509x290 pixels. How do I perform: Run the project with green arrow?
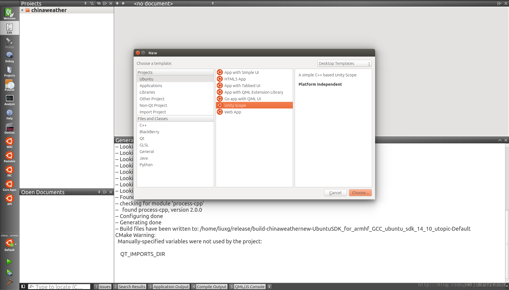point(9,262)
